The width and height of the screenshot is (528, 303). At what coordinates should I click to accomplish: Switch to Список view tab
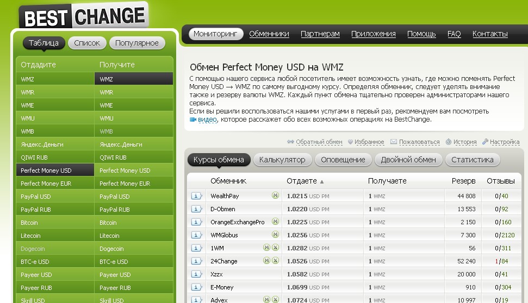tap(87, 43)
